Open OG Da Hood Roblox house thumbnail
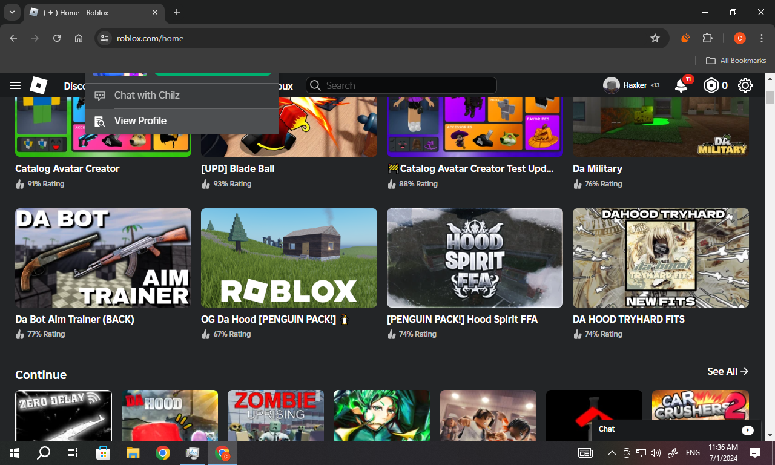 pos(289,258)
